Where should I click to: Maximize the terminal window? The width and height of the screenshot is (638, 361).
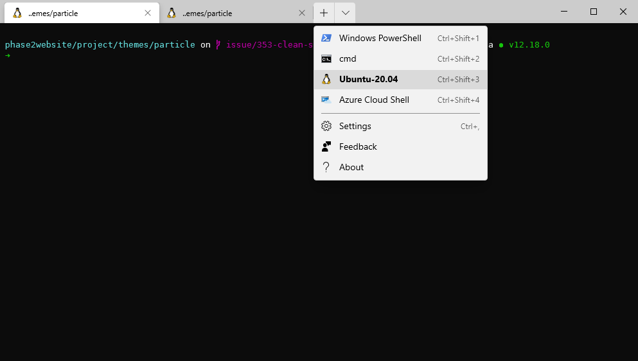pos(594,12)
